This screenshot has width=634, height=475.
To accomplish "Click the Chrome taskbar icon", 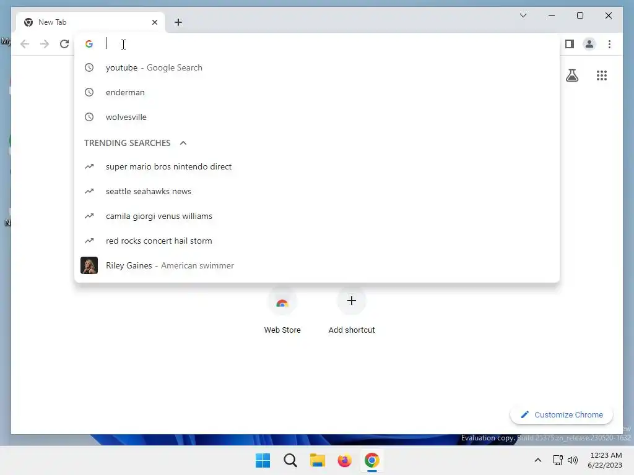I will click(372, 460).
